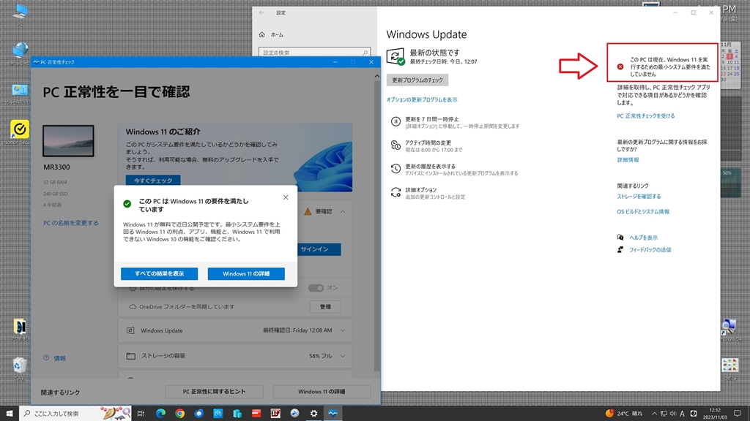Close the Windows 11 requirements dialog
This screenshot has width=750, height=421.
286,197
